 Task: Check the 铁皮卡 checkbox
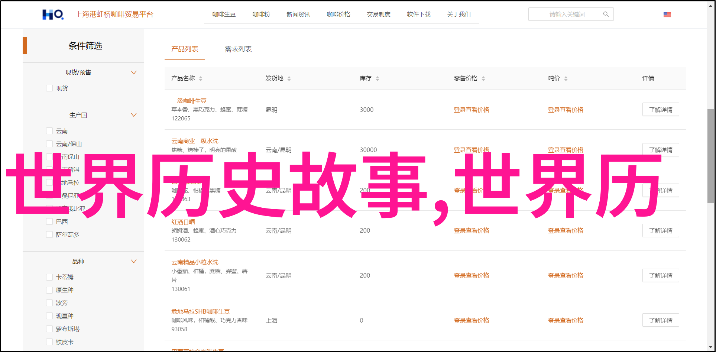[49, 342]
